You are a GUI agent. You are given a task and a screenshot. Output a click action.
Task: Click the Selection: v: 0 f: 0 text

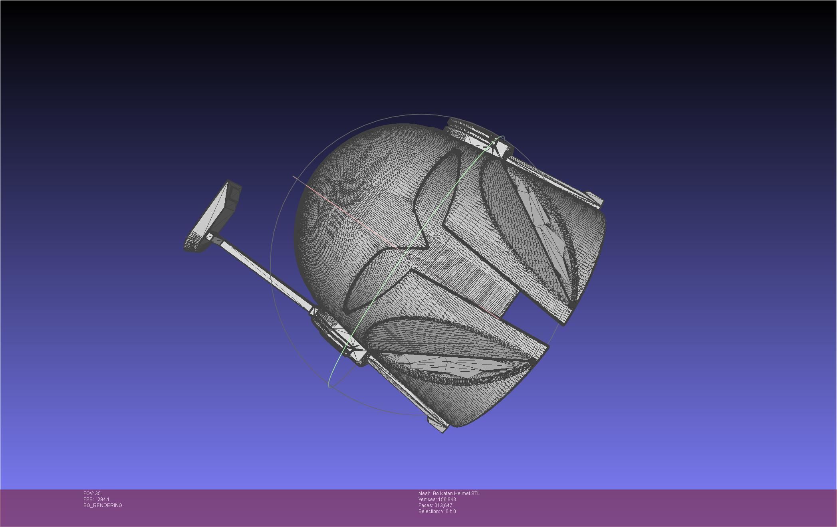click(x=437, y=511)
